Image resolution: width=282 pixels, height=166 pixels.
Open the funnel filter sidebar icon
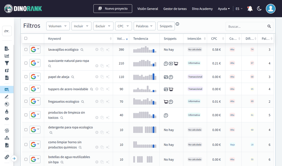(7, 63)
